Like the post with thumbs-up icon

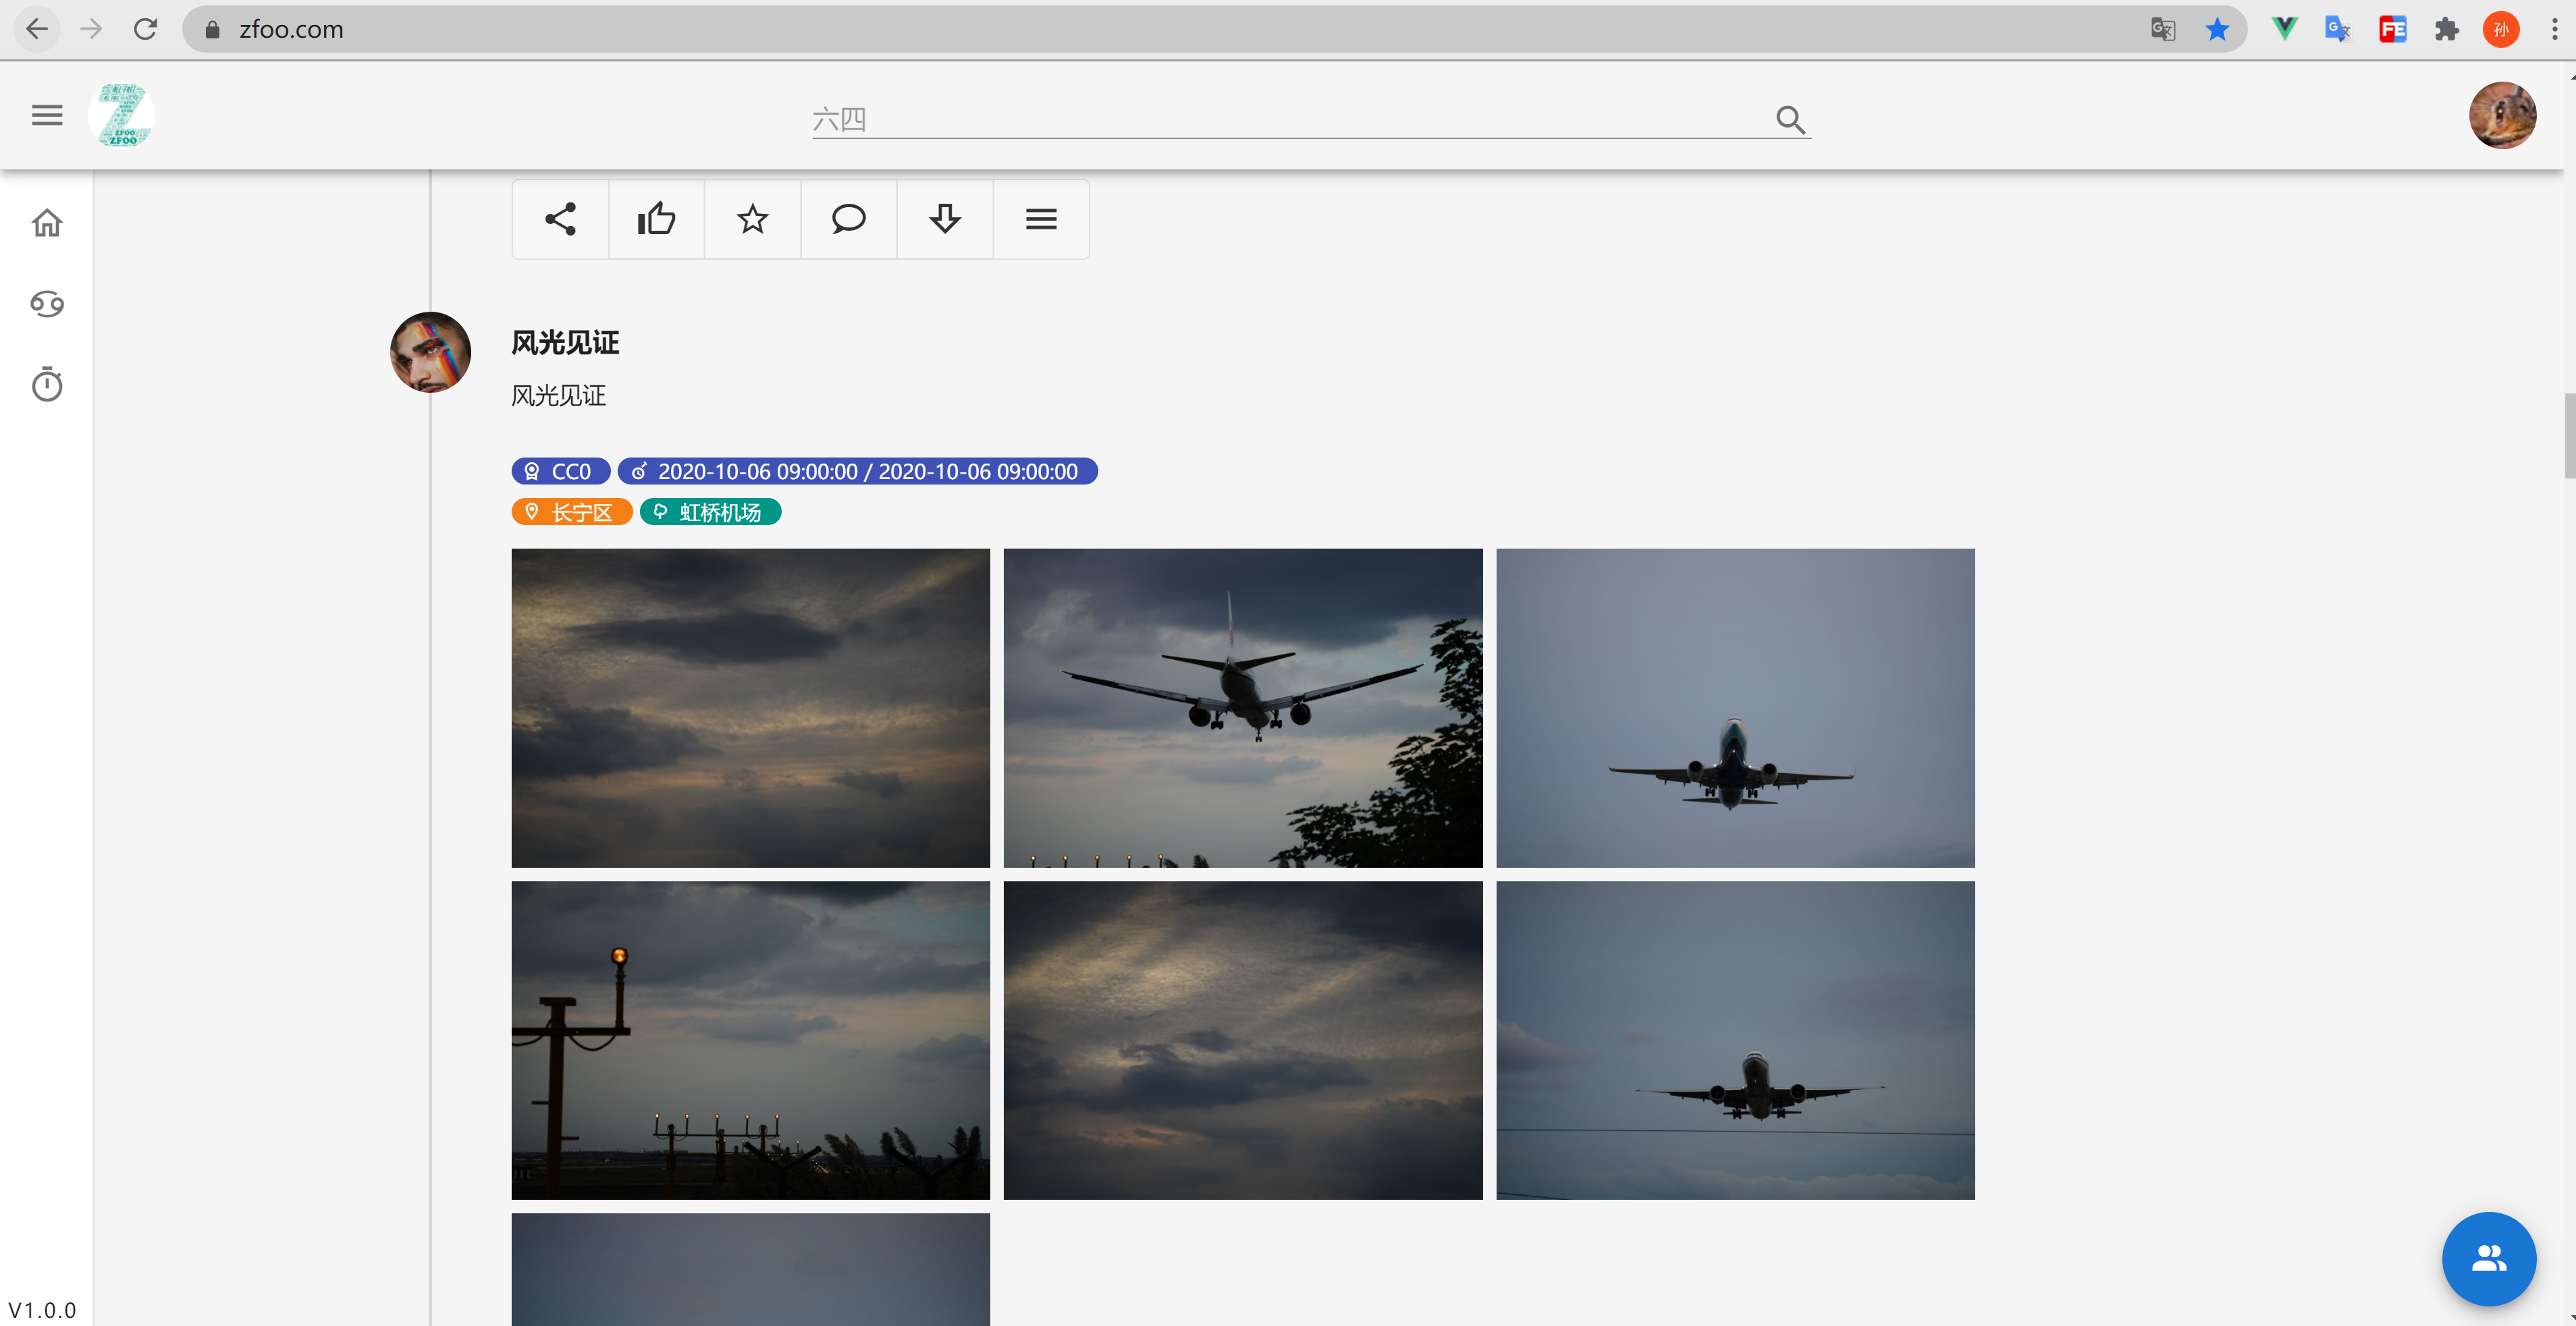pos(656,219)
